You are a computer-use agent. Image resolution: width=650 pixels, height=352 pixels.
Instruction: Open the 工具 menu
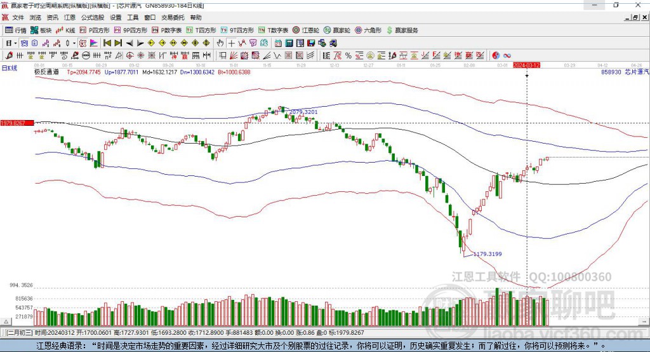[133, 17]
